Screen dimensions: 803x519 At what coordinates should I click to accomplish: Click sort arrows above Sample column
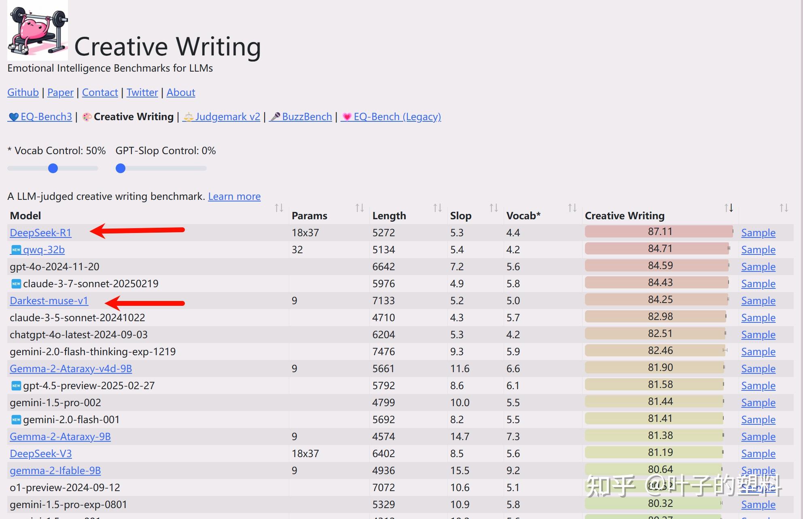point(784,208)
